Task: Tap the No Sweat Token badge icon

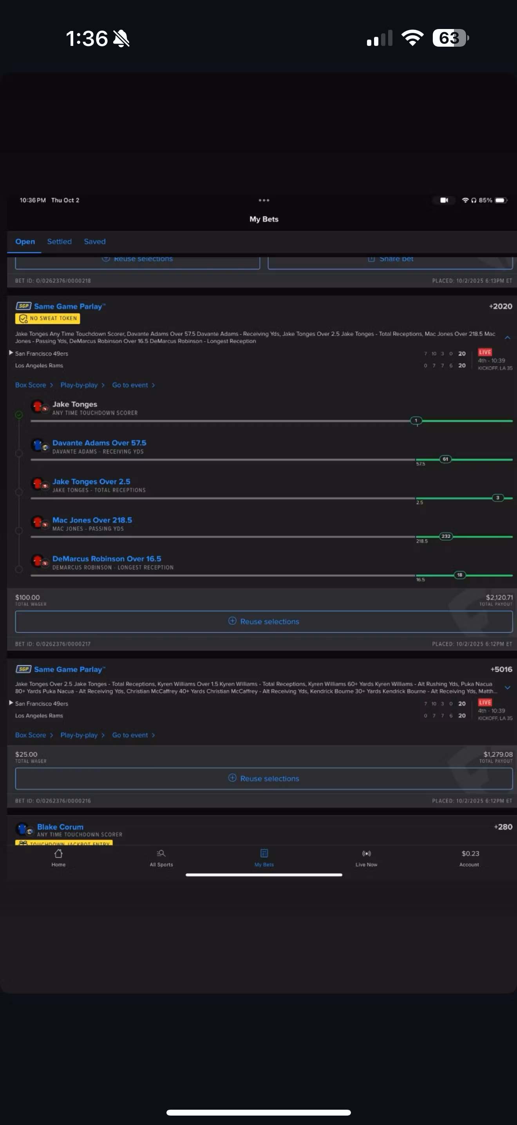Action: click(23, 319)
